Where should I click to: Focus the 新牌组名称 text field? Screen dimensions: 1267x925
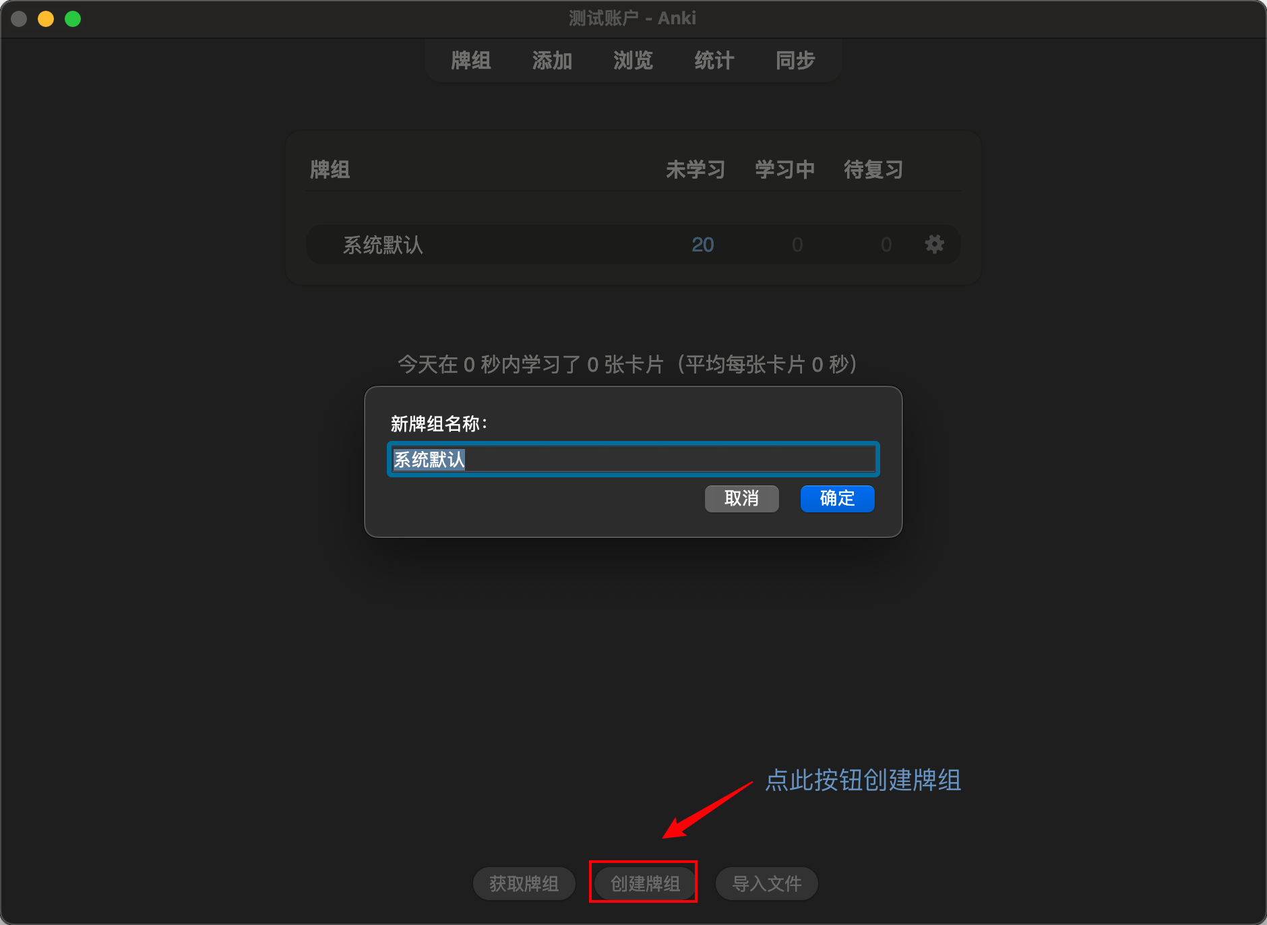point(633,459)
